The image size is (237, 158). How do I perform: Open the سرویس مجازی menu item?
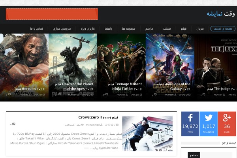62,28
